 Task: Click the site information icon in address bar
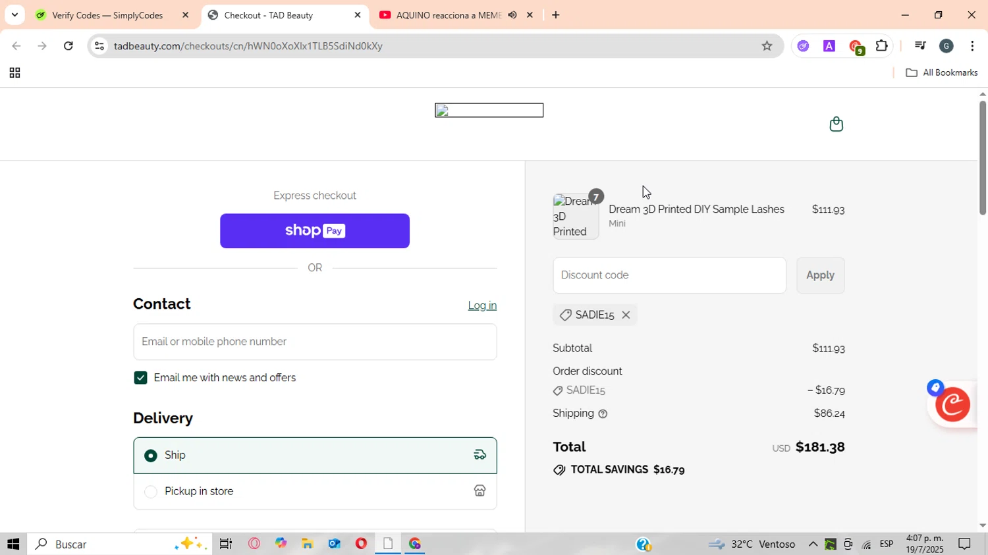[x=99, y=46]
